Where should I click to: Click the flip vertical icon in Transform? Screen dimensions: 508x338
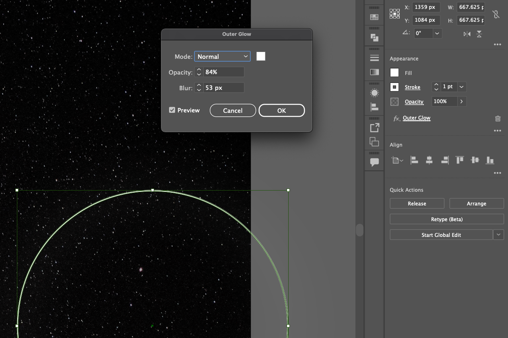click(479, 34)
